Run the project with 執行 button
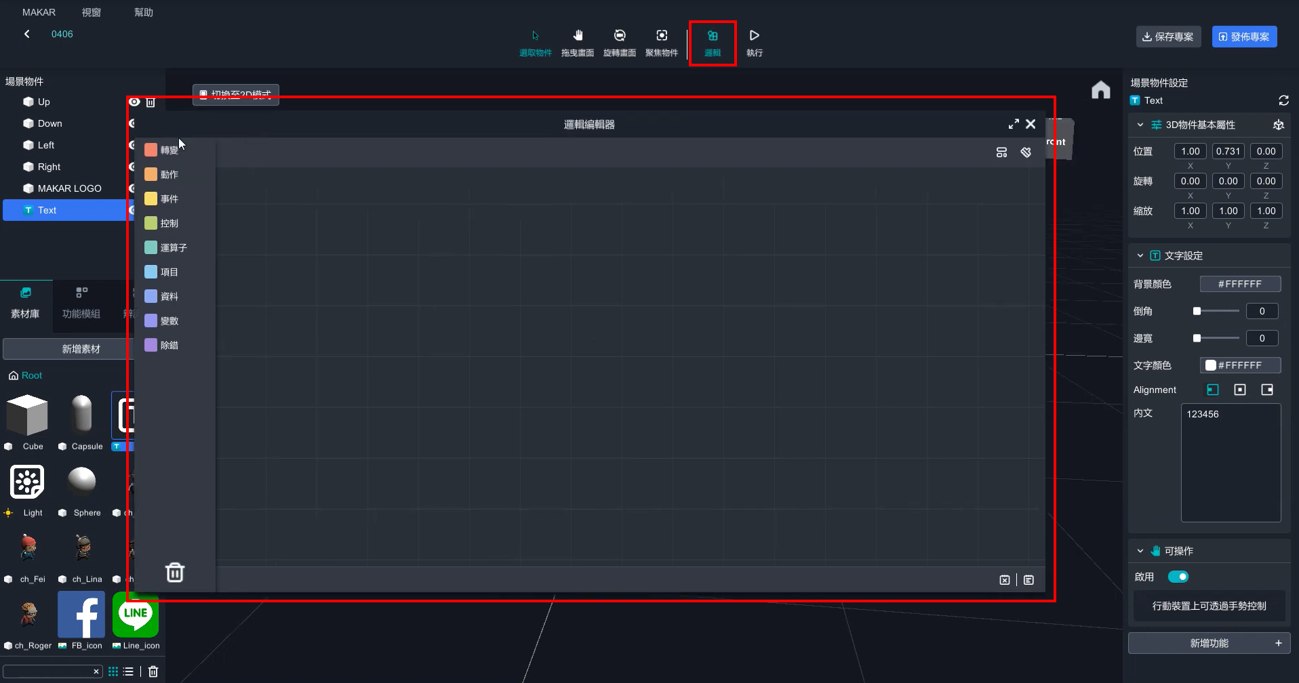1299x683 pixels. point(755,43)
